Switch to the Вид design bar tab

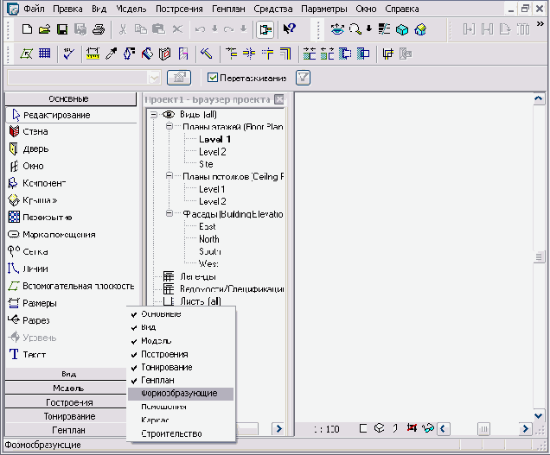click(x=67, y=374)
